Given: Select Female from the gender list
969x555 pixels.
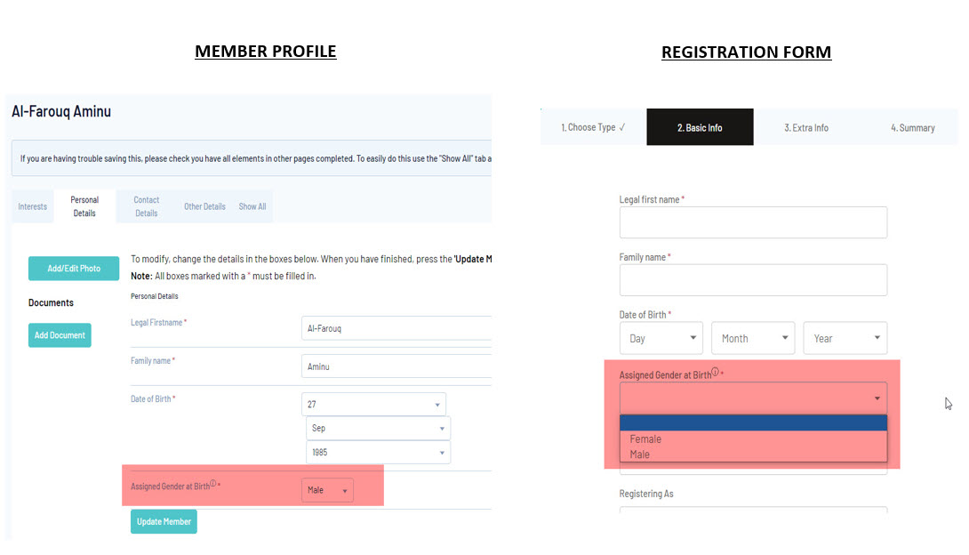Looking at the screenshot, I should [x=646, y=438].
